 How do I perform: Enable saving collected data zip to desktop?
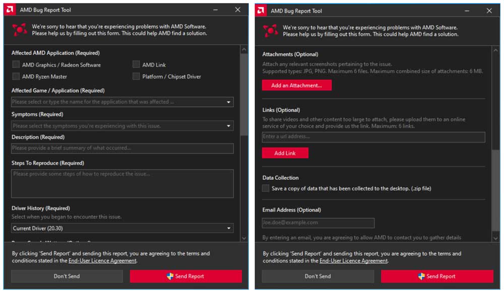[x=265, y=188]
